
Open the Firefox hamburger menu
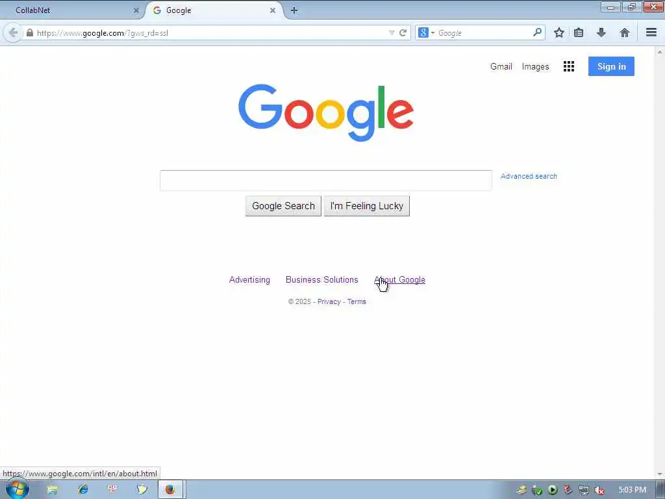point(651,32)
